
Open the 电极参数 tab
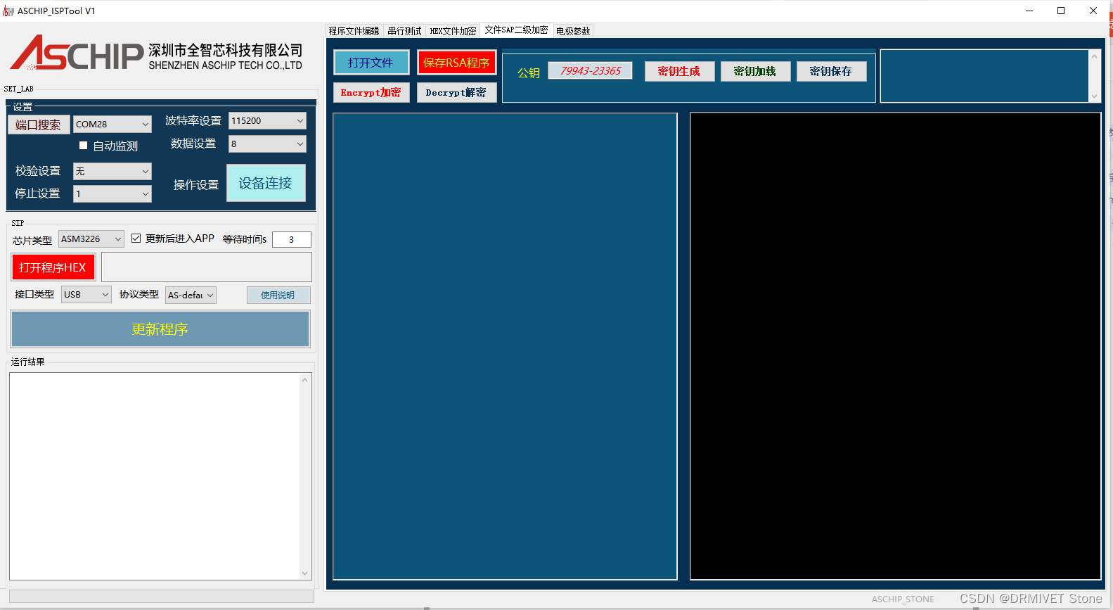click(x=573, y=31)
